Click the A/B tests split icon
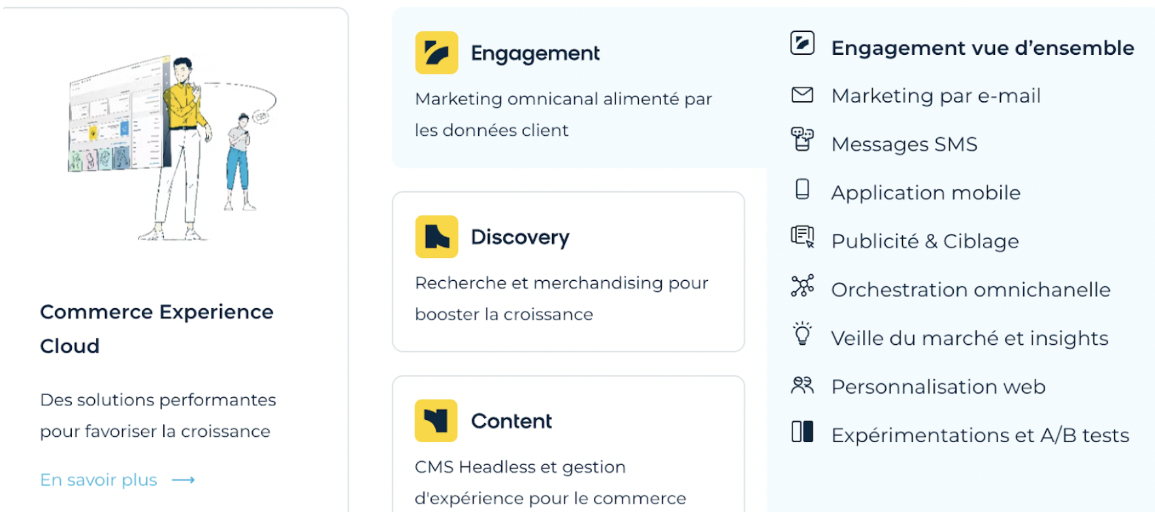1155x512 pixels. tap(802, 432)
